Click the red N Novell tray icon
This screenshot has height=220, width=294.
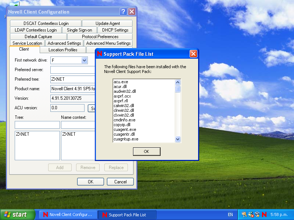[264, 214]
